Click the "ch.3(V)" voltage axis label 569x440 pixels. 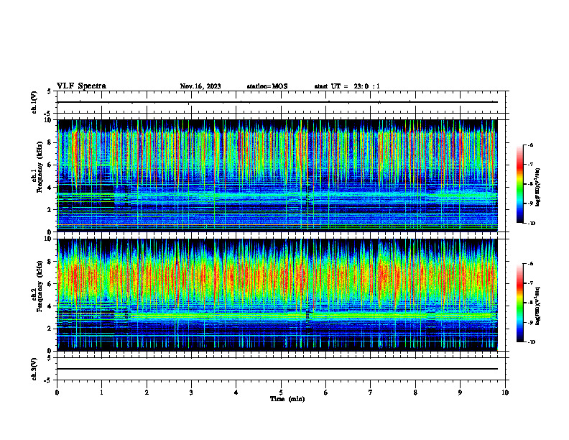(34, 370)
